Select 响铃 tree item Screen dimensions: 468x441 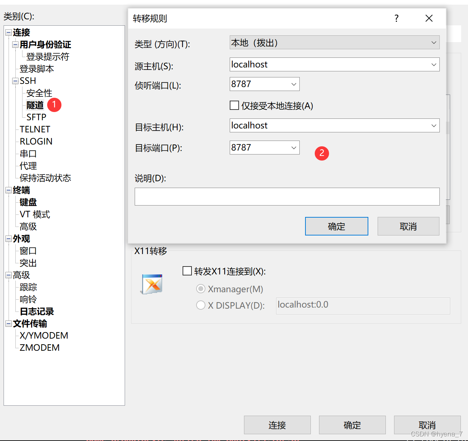coord(28,299)
